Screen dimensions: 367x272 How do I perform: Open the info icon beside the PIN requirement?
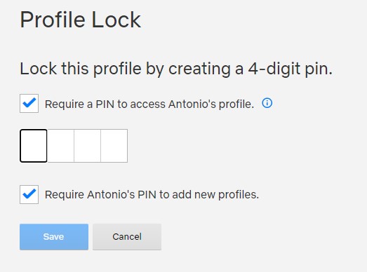[x=267, y=103]
